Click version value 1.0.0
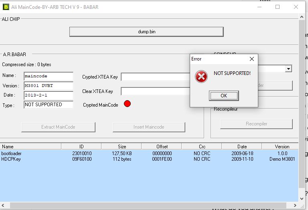 coord(282,153)
